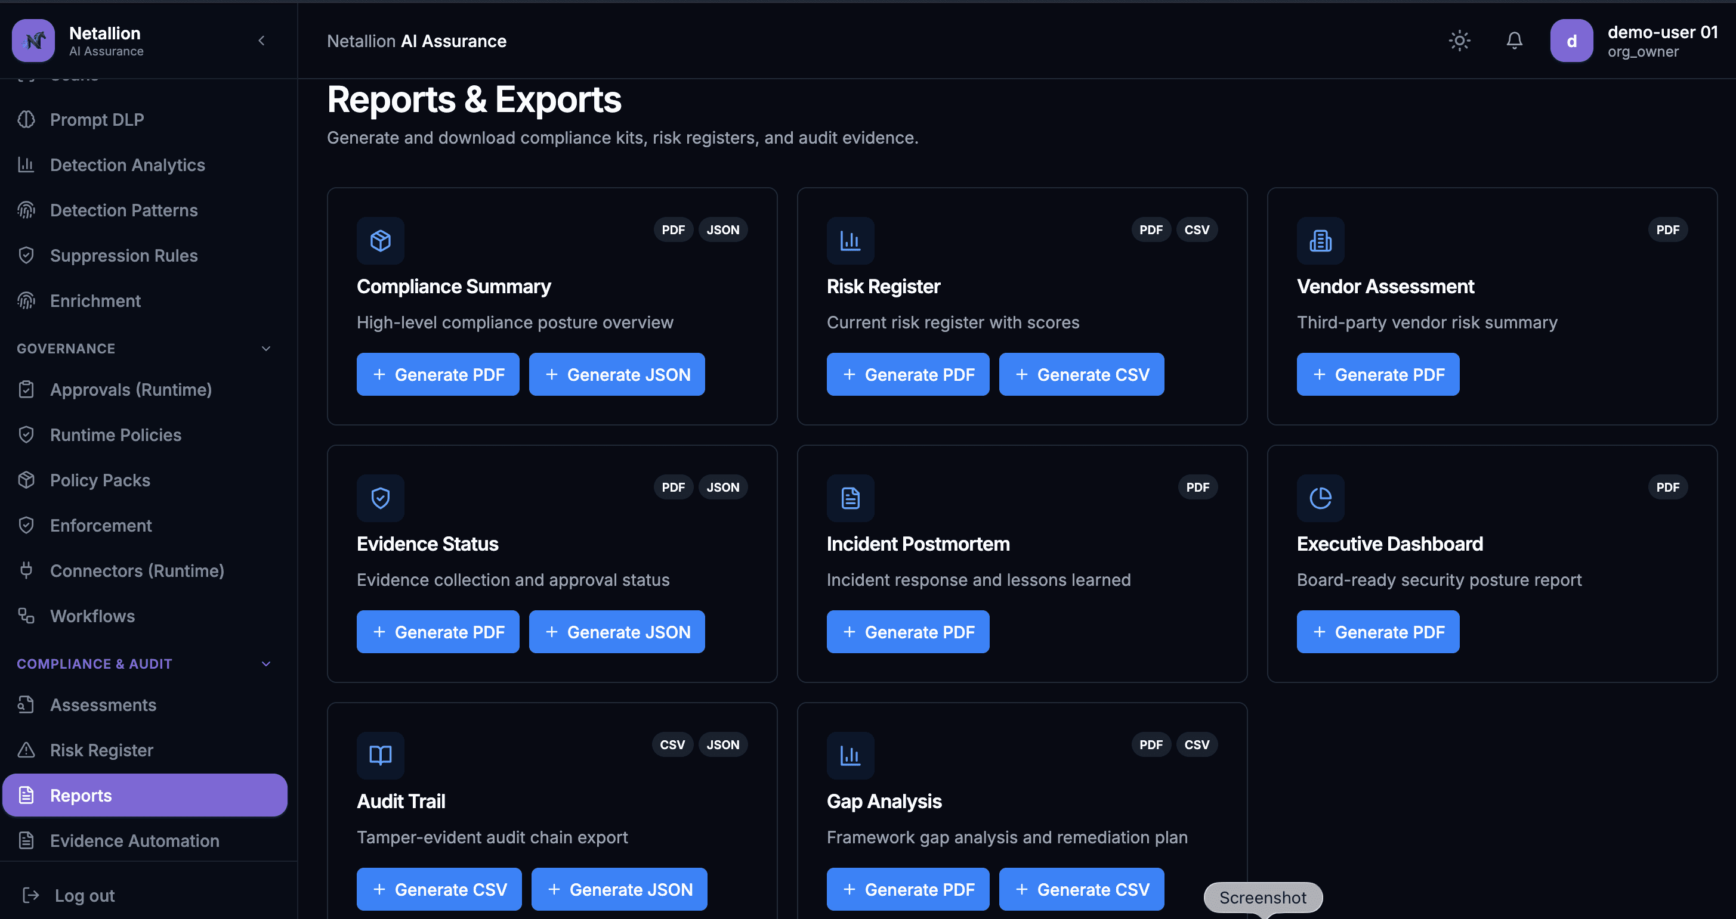Viewport: 1736px width, 919px height.
Task: Generate CSV for Risk Register report
Action: (x=1081, y=374)
